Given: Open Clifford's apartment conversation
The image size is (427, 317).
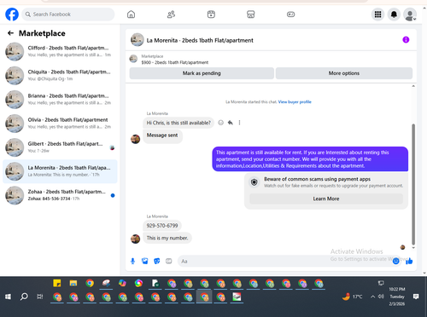Looking at the screenshot, I should [x=60, y=51].
